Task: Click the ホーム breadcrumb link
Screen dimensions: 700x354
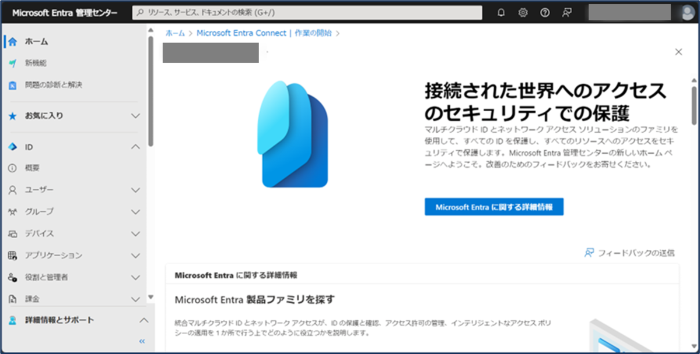Action: click(175, 33)
